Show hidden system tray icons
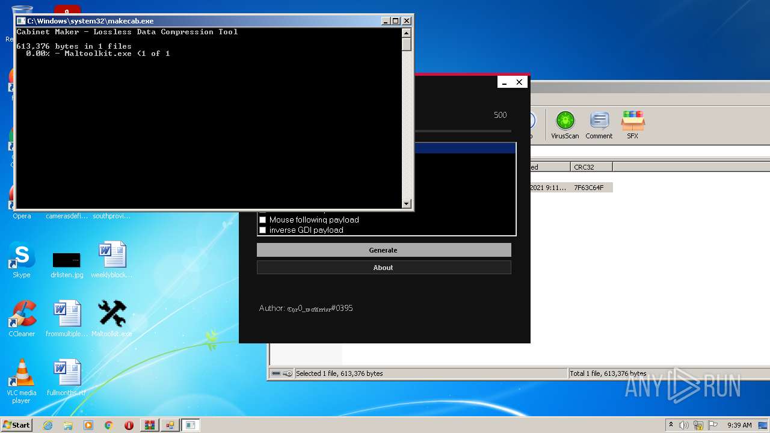Screen dimensions: 770x433 (x=671, y=425)
